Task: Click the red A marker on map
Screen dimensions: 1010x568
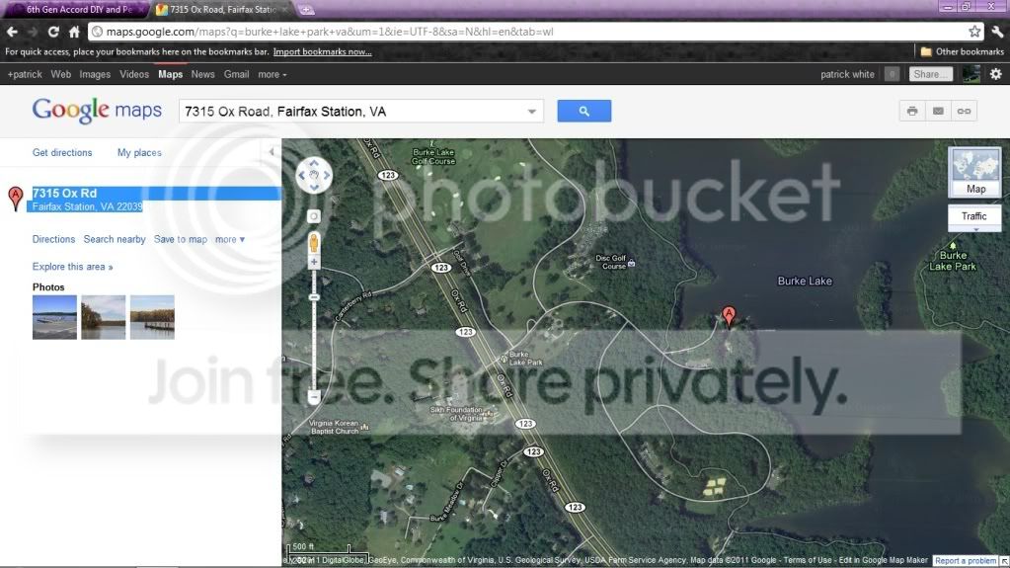Action: pos(729,316)
